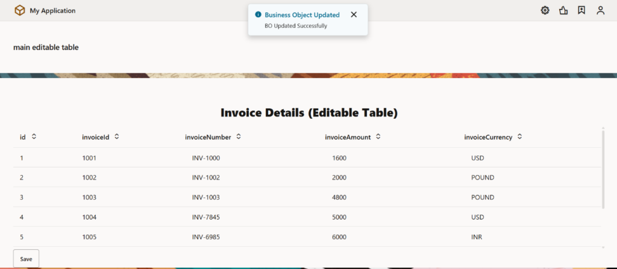Sort by invoiceId column arrows
Screen dimensions: 617x269
tap(117, 137)
